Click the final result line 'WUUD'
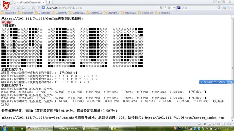The image size is (234, 131). tap(59, 111)
